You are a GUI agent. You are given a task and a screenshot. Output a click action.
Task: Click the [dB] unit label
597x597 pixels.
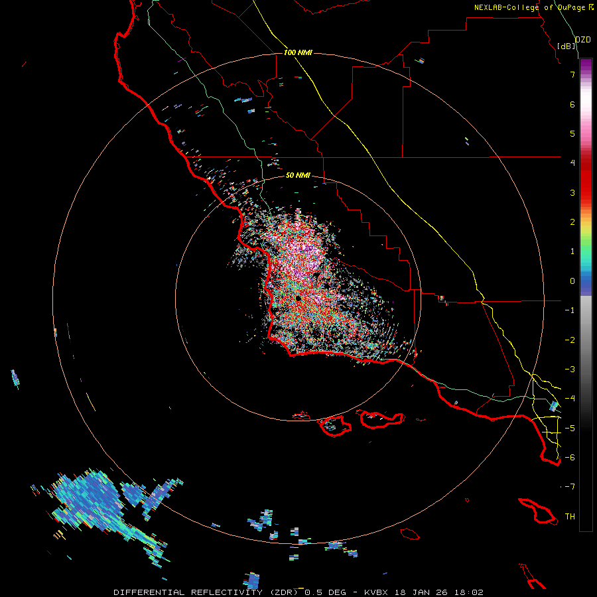click(566, 46)
